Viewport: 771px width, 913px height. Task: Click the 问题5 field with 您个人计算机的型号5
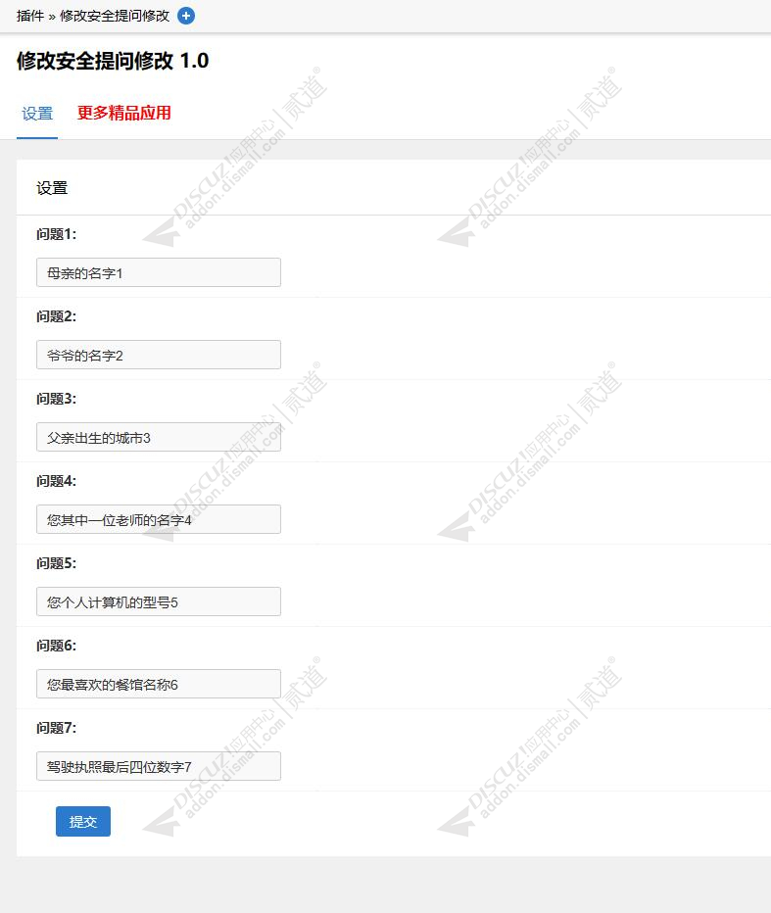point(159,601)
